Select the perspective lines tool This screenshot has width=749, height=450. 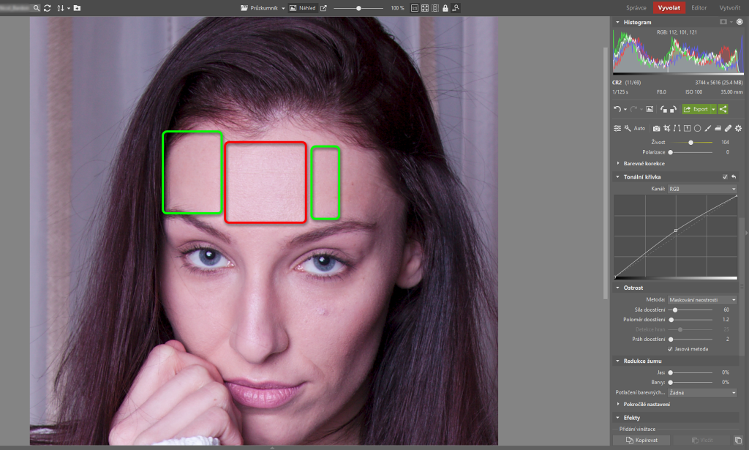(677, 128)
